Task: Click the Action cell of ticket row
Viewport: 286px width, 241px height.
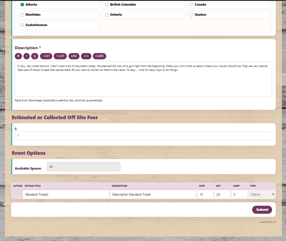Action: click(x=17, y=194)
